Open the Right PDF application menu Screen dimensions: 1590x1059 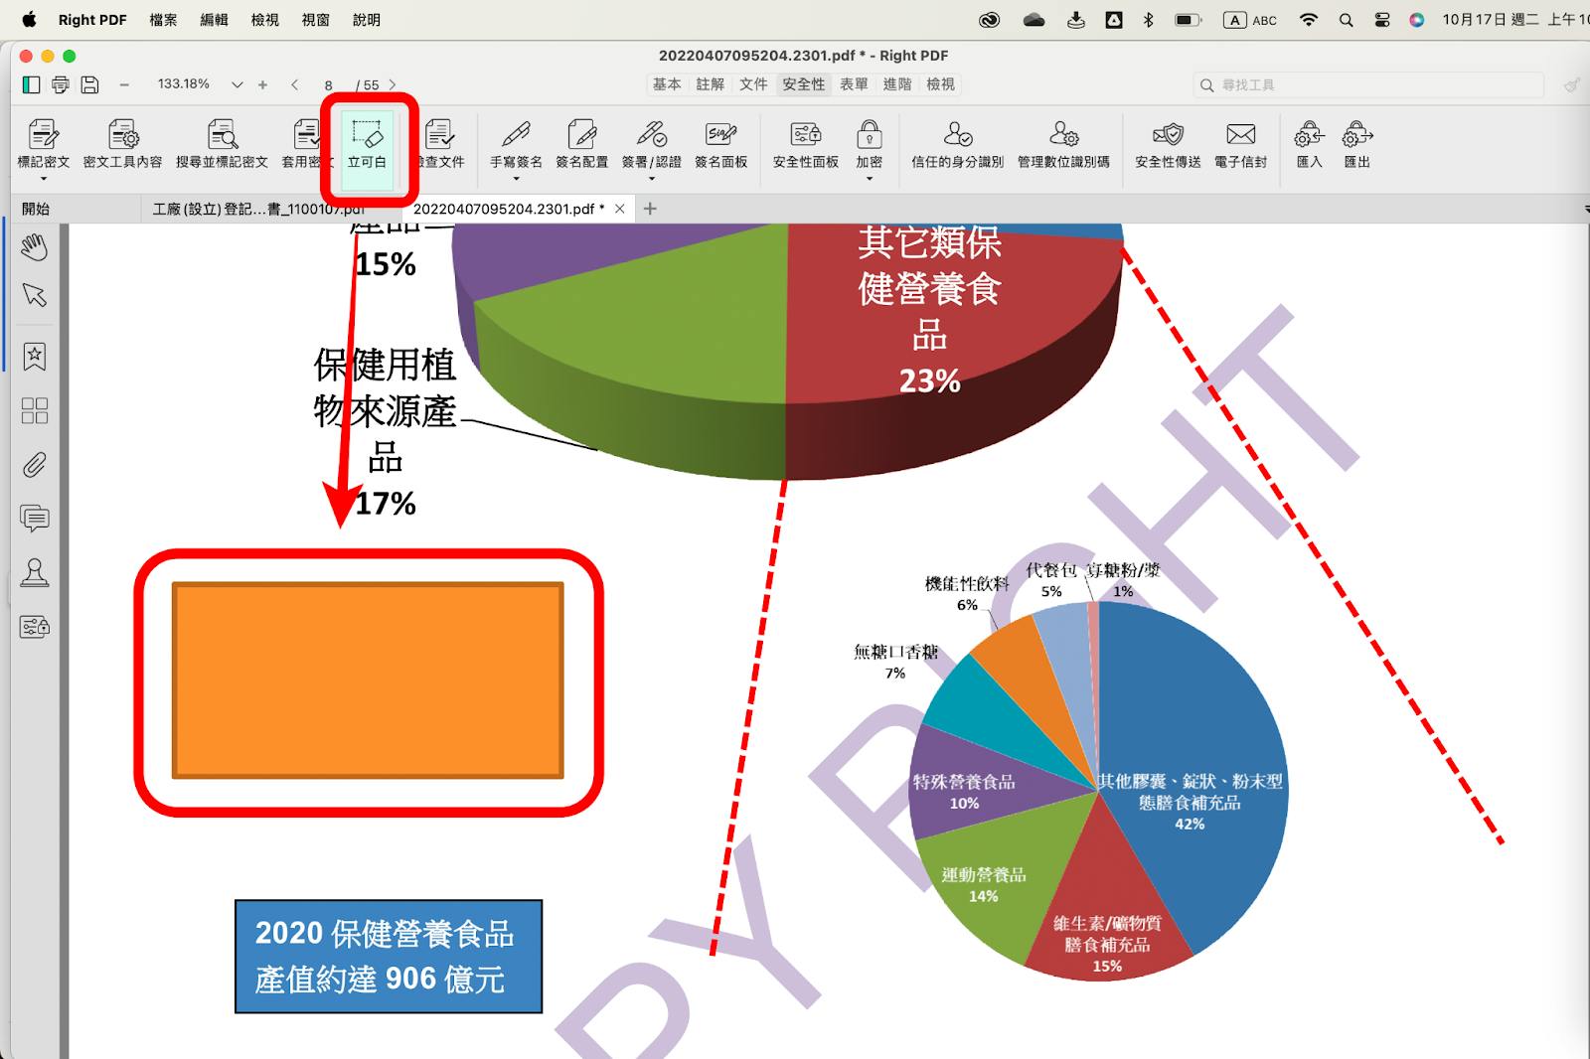tap(92, 20)
